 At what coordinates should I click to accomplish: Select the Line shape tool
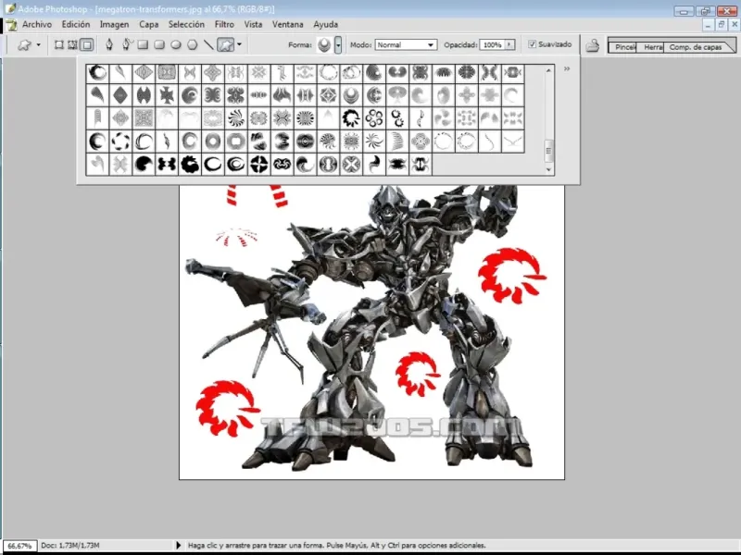pos(208,44)
